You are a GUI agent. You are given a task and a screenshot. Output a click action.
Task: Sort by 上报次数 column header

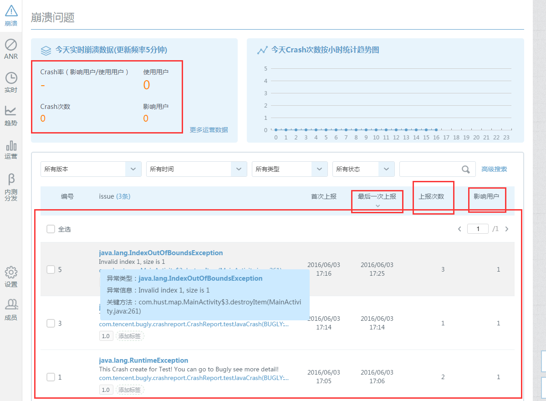pos(431,197)
